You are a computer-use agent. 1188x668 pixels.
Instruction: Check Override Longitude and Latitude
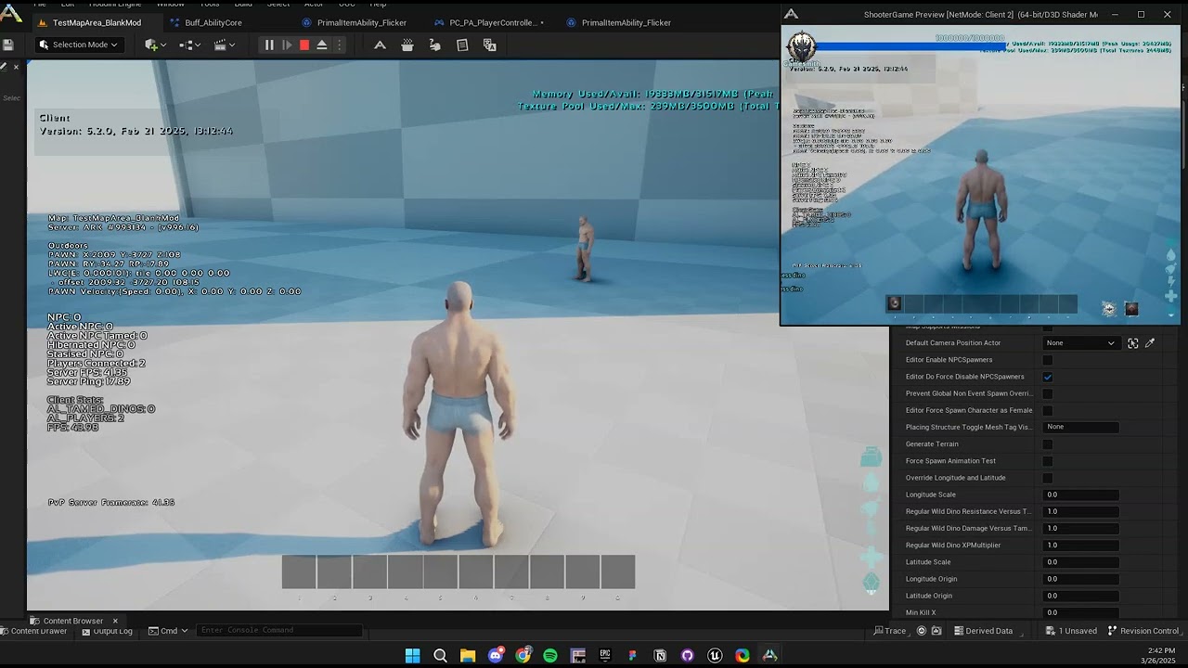pyautogui.click(x=1048, y=478)
